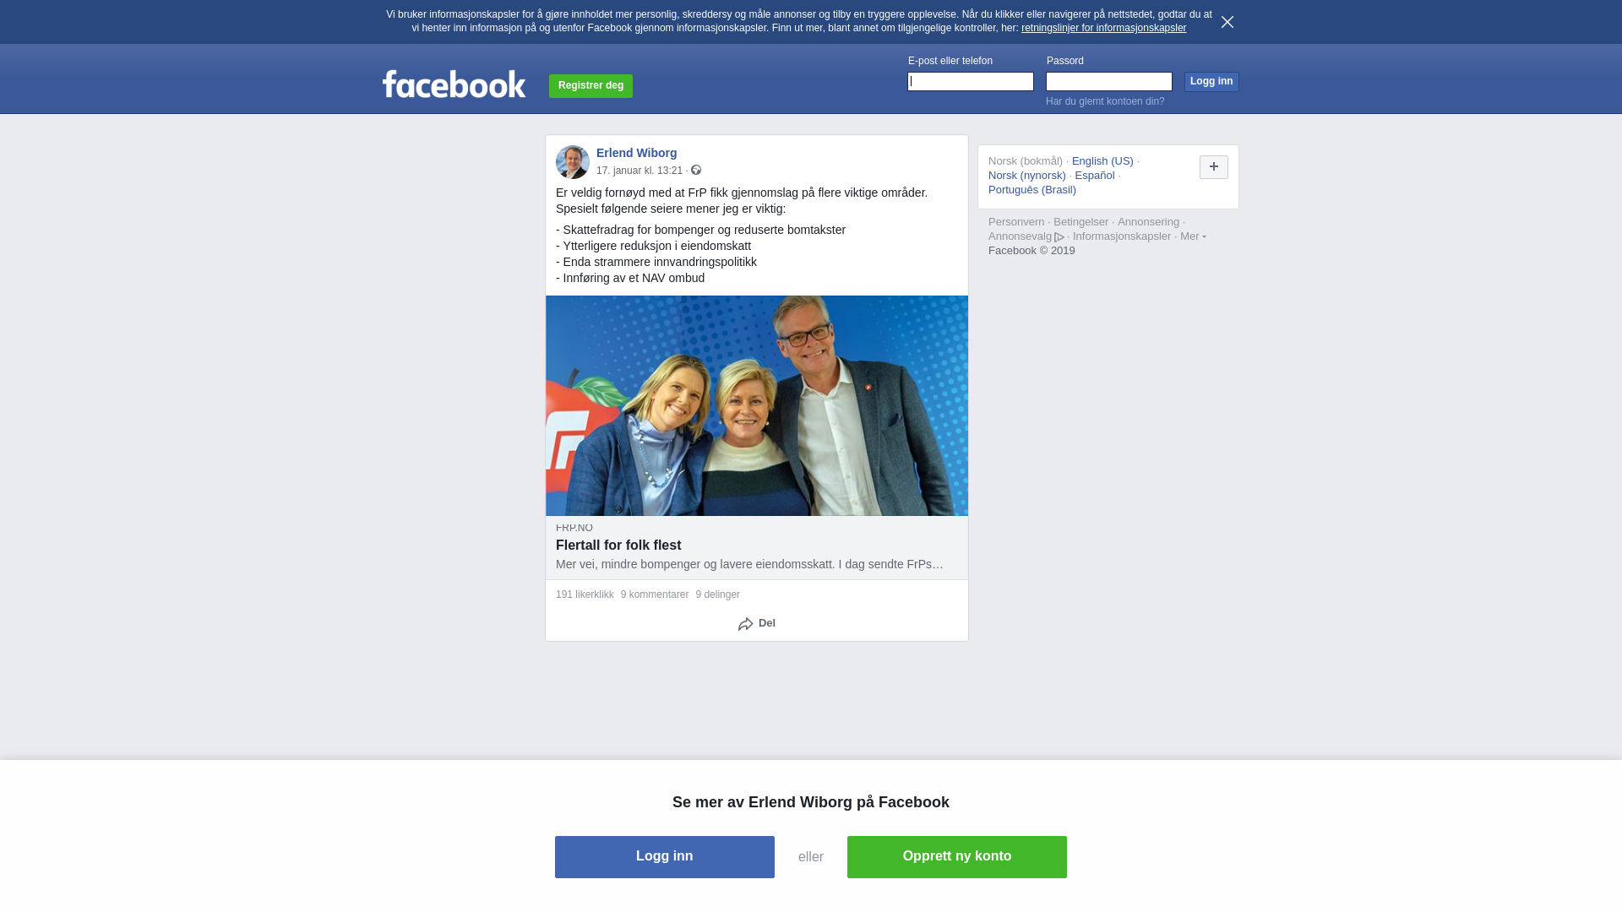Switch language to English (US)

[x=1102, y=161]
